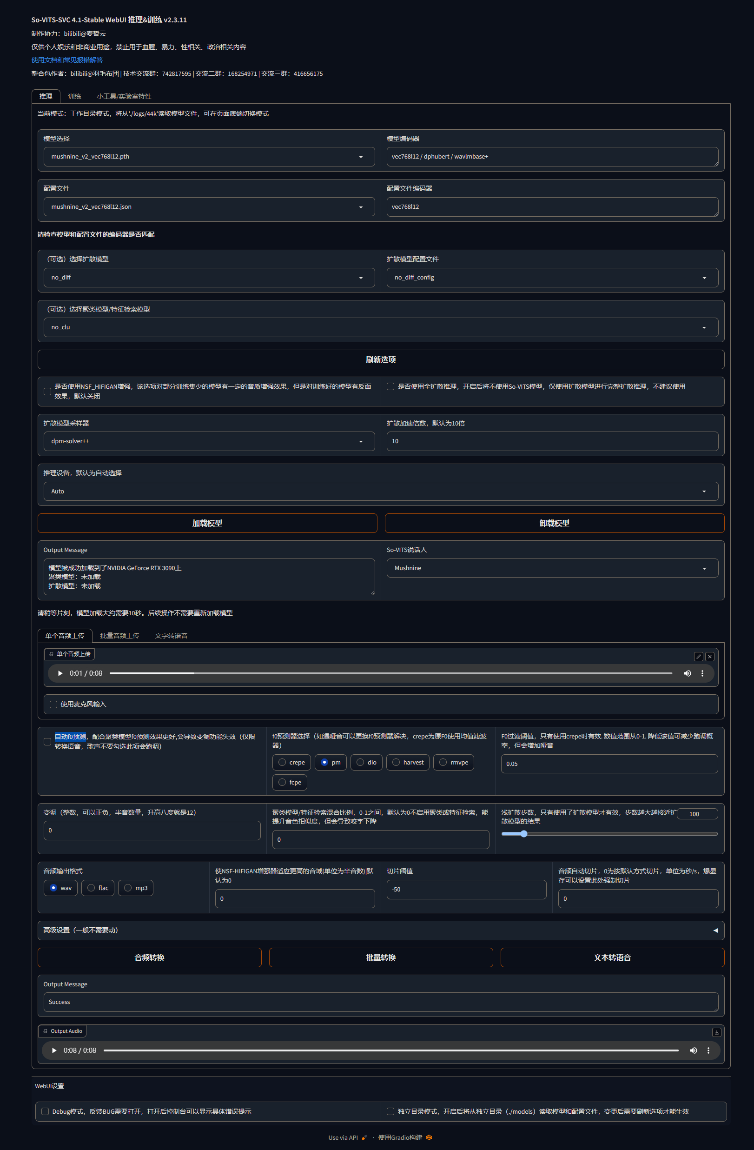Open the Output Audio three-dot menu
The width and height of the screenshot is (754, 1150).
[x=708, y=1050]
